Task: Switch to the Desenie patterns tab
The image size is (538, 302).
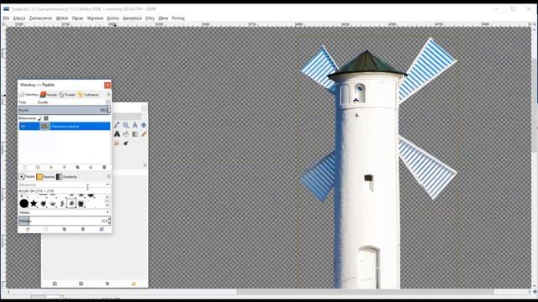Action: coord(45,177)
